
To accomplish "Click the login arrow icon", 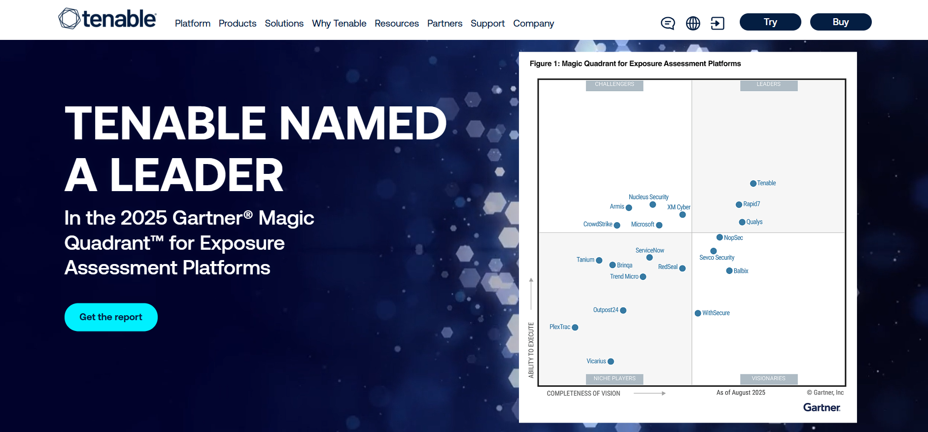I will coord(718,23).
